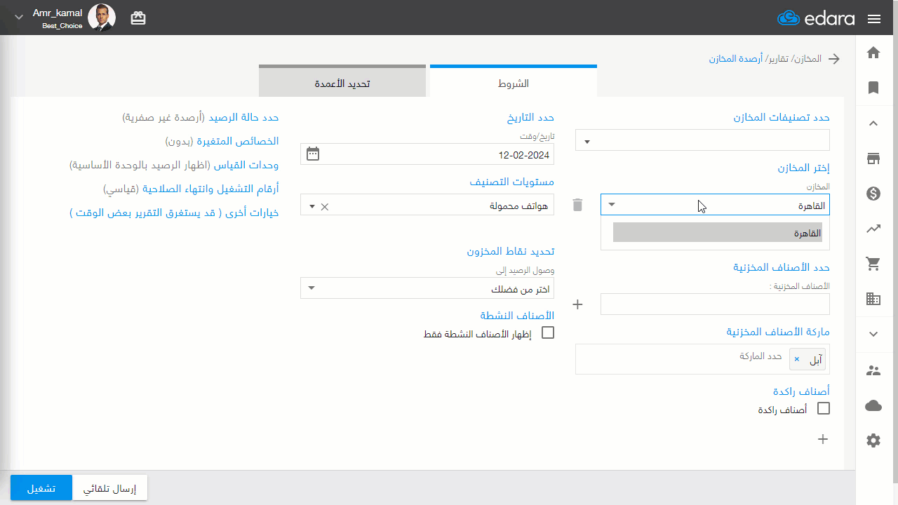Add stock item with plus icon

578,304
